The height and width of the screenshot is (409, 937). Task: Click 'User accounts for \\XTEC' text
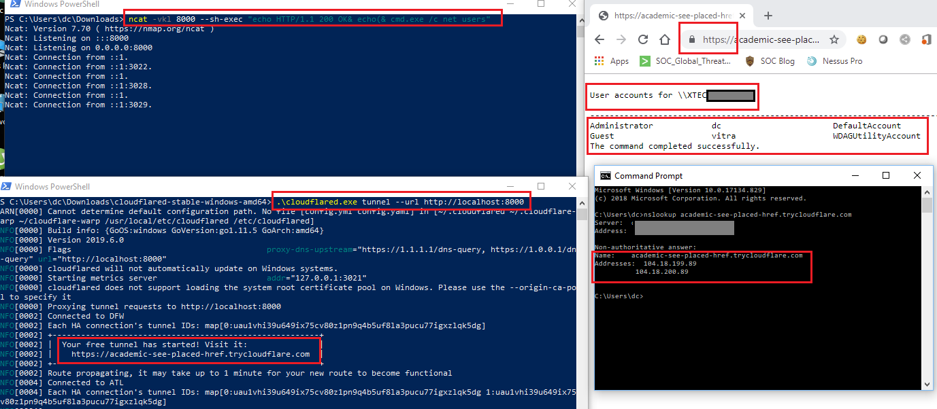pyautogui.click(x=648, y=95)
